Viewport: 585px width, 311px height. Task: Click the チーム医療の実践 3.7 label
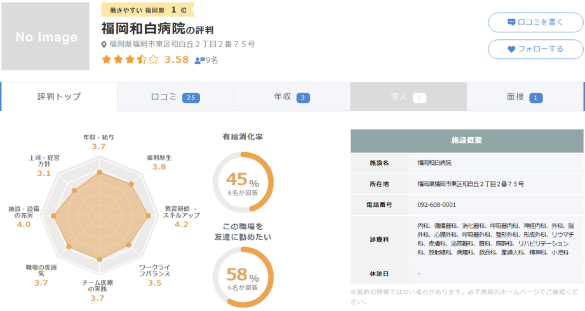click(x=97, y=291)
